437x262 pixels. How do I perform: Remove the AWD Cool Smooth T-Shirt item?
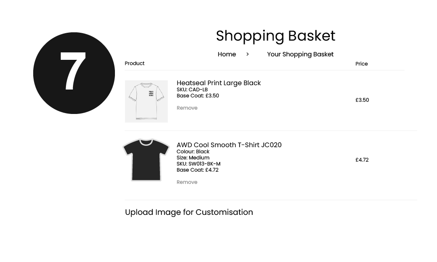(187, 182)
